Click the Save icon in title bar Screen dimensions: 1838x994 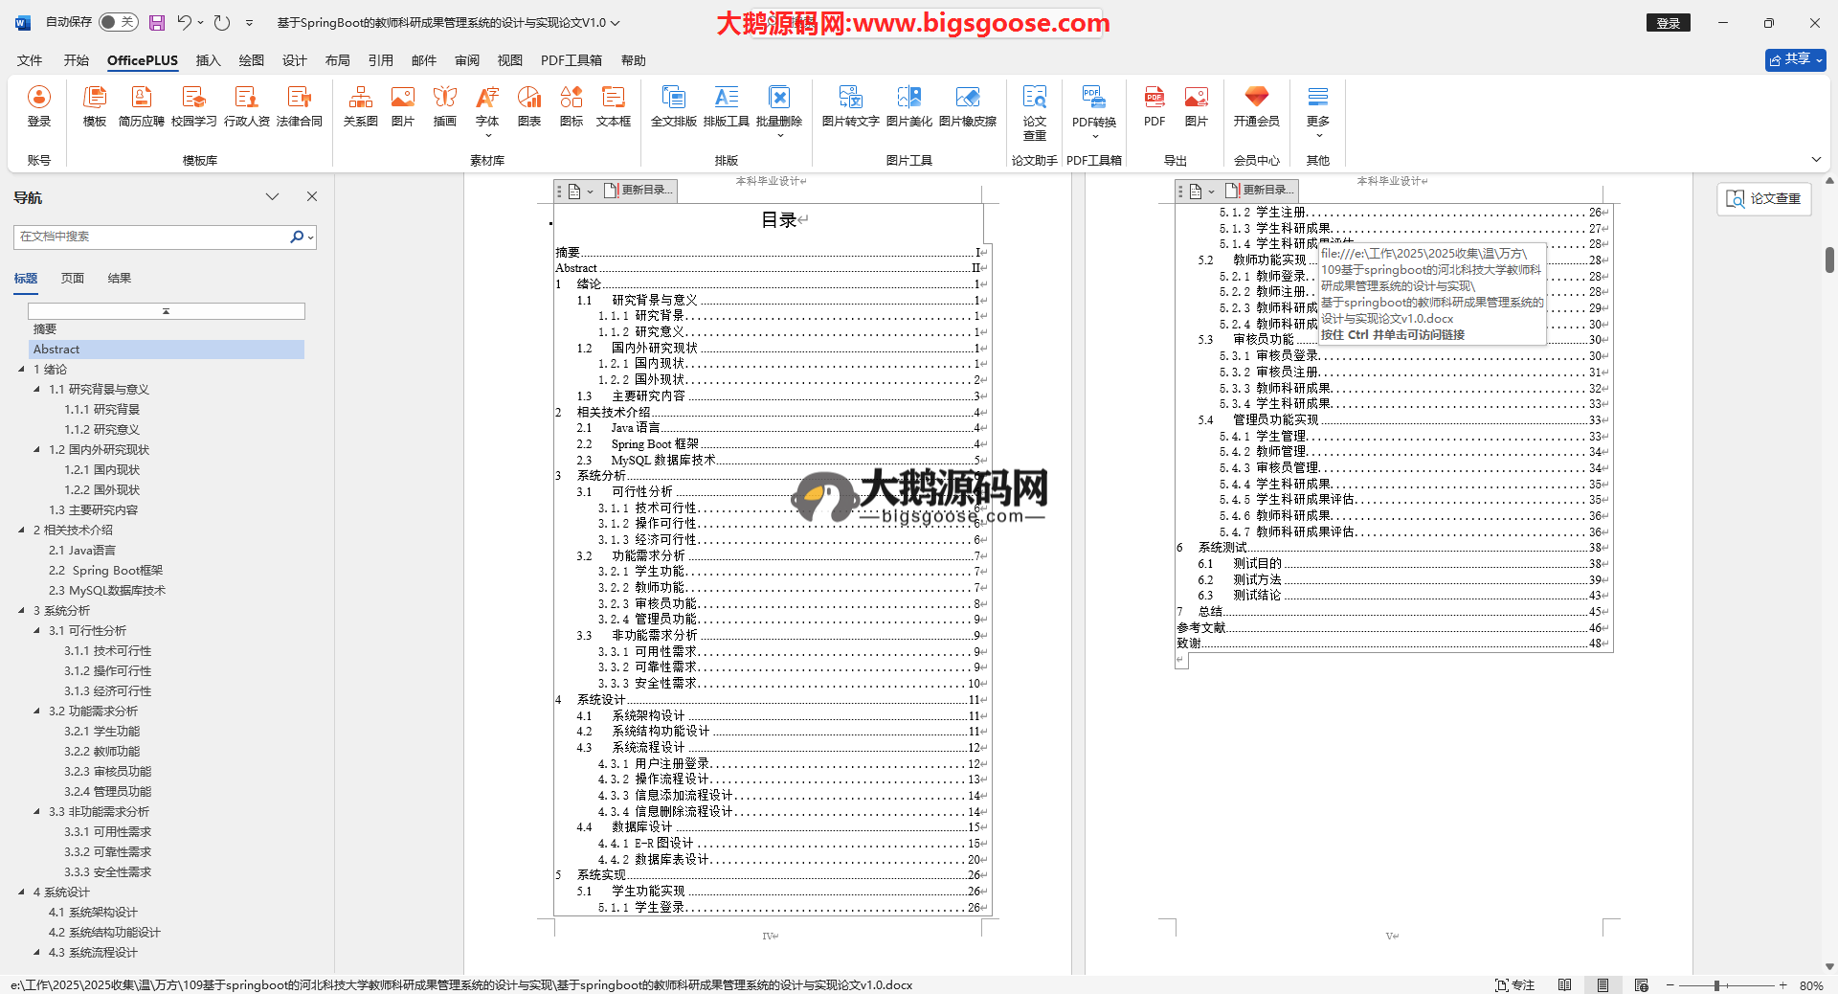point(157,22)
